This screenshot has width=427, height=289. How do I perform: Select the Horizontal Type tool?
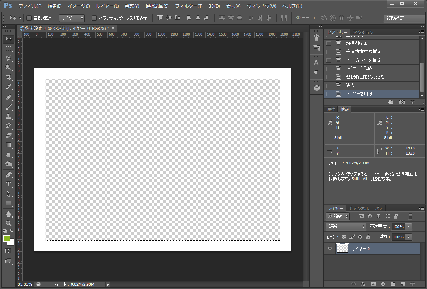coord(8,184)
